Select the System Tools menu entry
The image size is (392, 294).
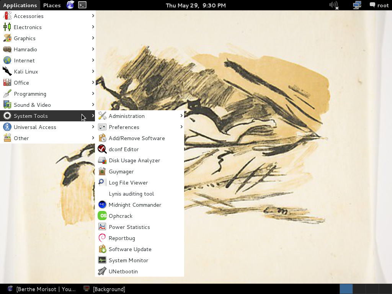point(47,116)
